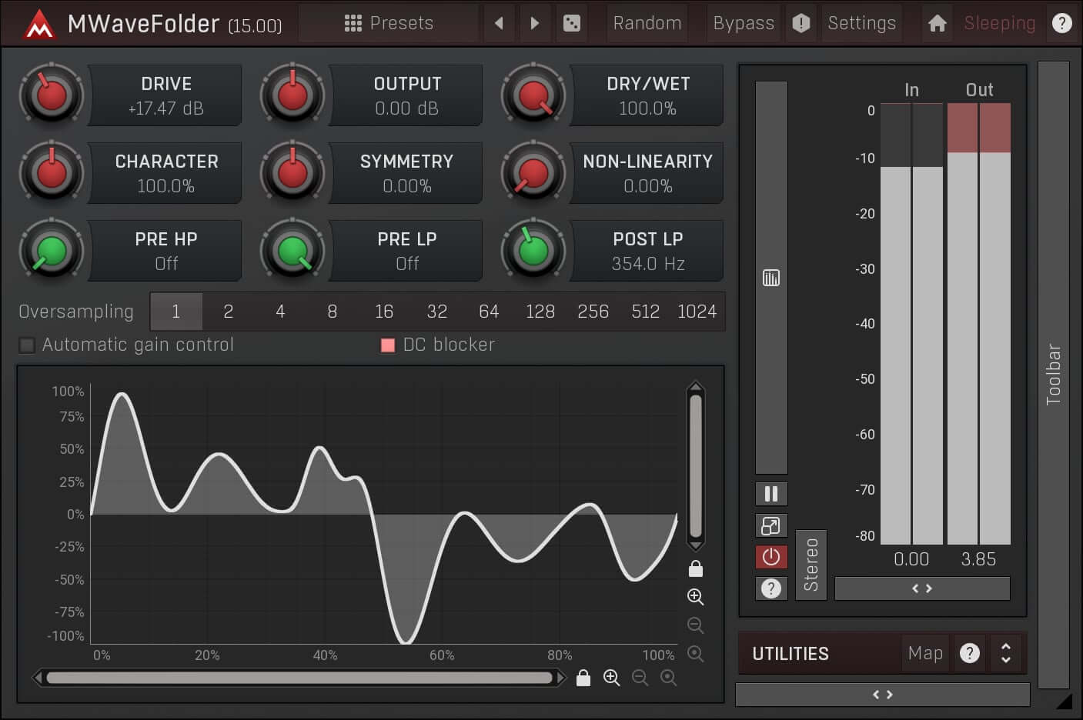Open the Map button in Utilities

click(925, 654)
